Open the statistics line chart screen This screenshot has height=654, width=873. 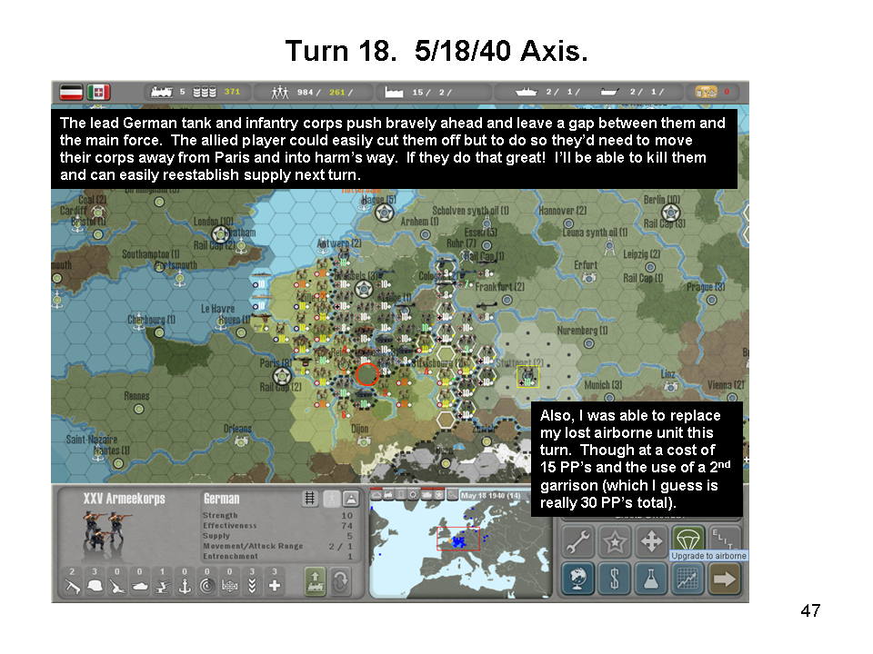(x=687, y=579)
